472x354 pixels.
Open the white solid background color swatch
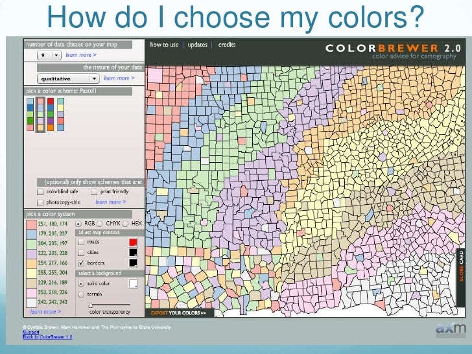point(133,283)
